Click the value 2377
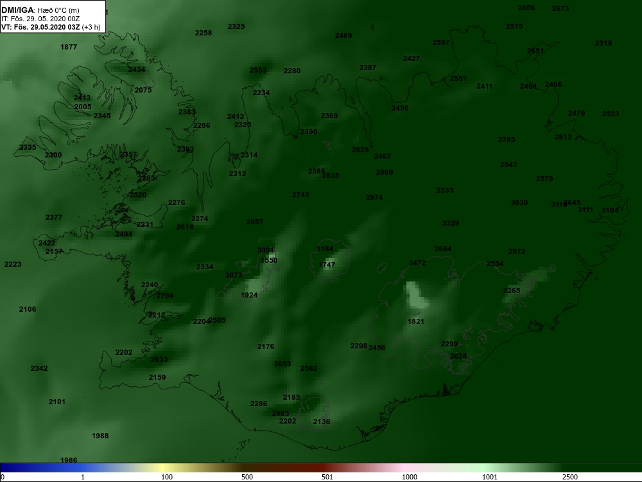Image resolution: width=642 pixels, height=482 pixels. click(54, 218)
